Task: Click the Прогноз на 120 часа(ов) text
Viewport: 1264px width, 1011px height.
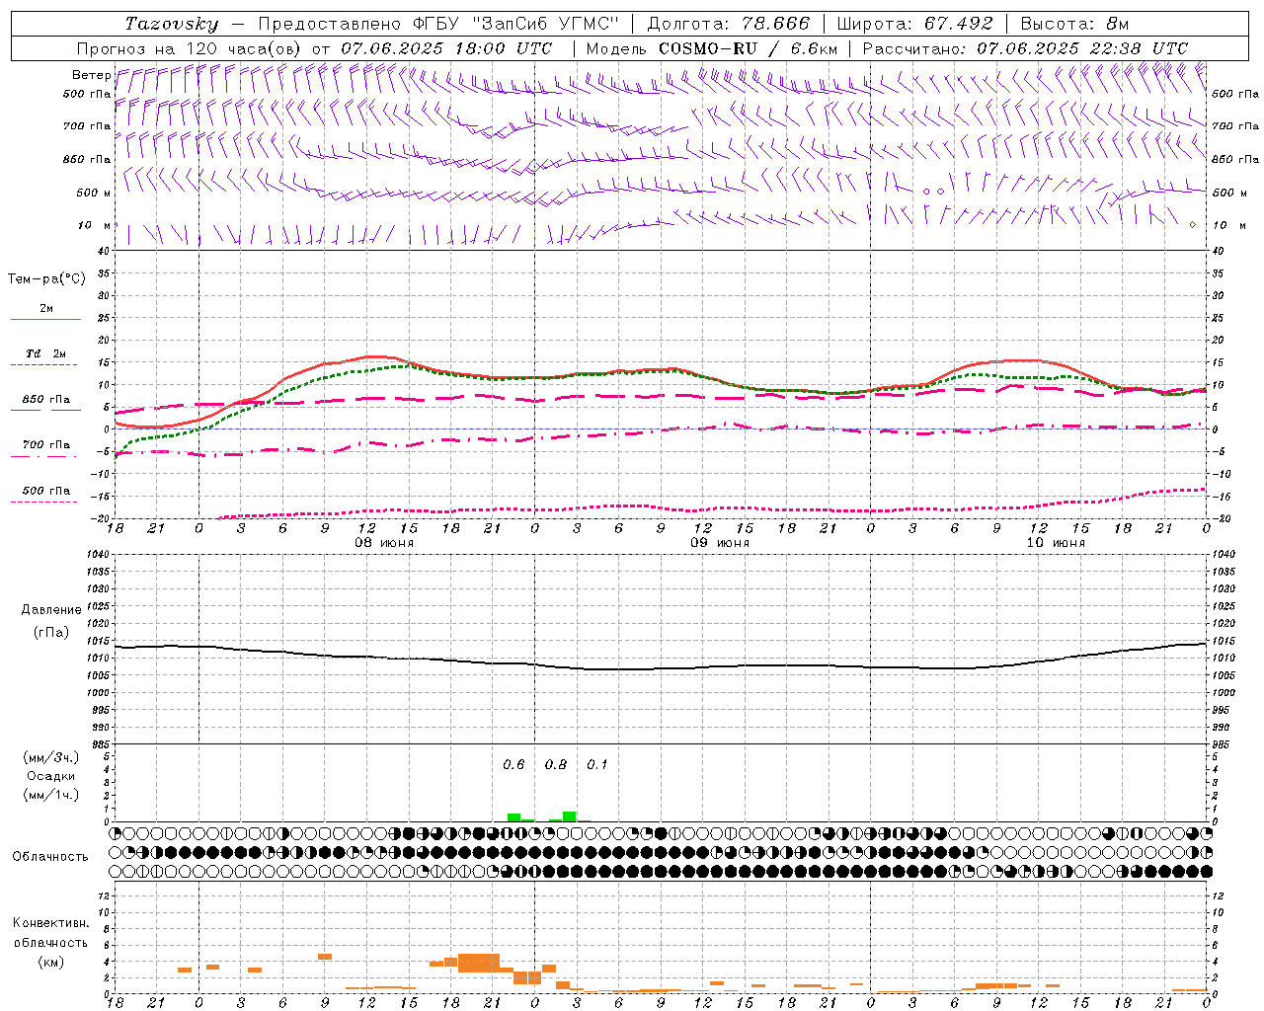Action: [x=190, y=48]
